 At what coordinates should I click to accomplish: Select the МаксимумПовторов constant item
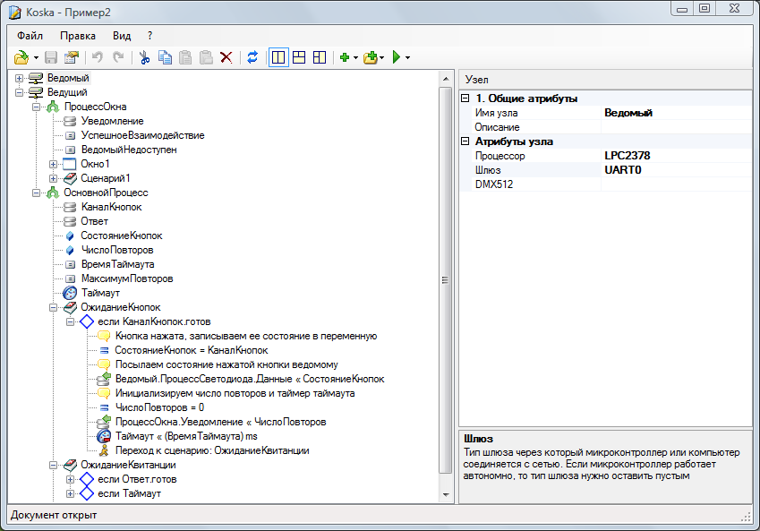(x=127, y=278)
